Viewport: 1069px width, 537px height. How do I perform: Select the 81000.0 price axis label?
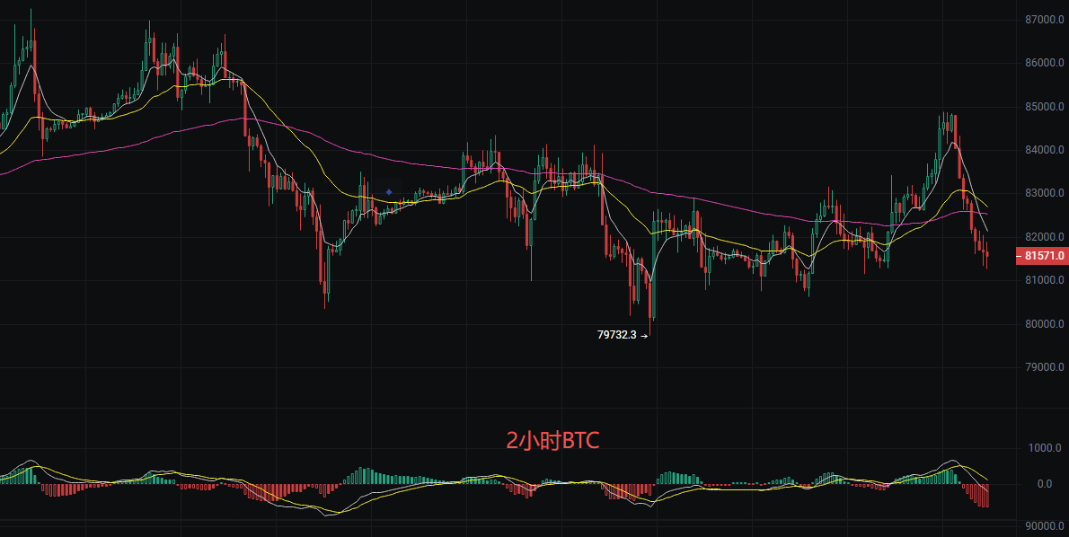tap(1045, 280)
